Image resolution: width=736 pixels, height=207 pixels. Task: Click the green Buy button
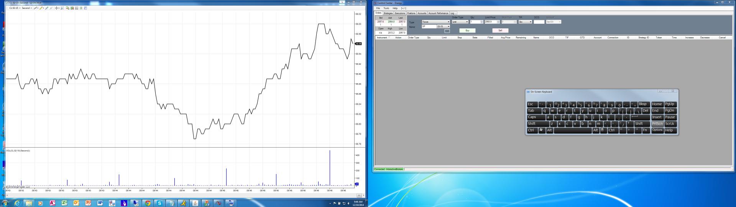467,30
